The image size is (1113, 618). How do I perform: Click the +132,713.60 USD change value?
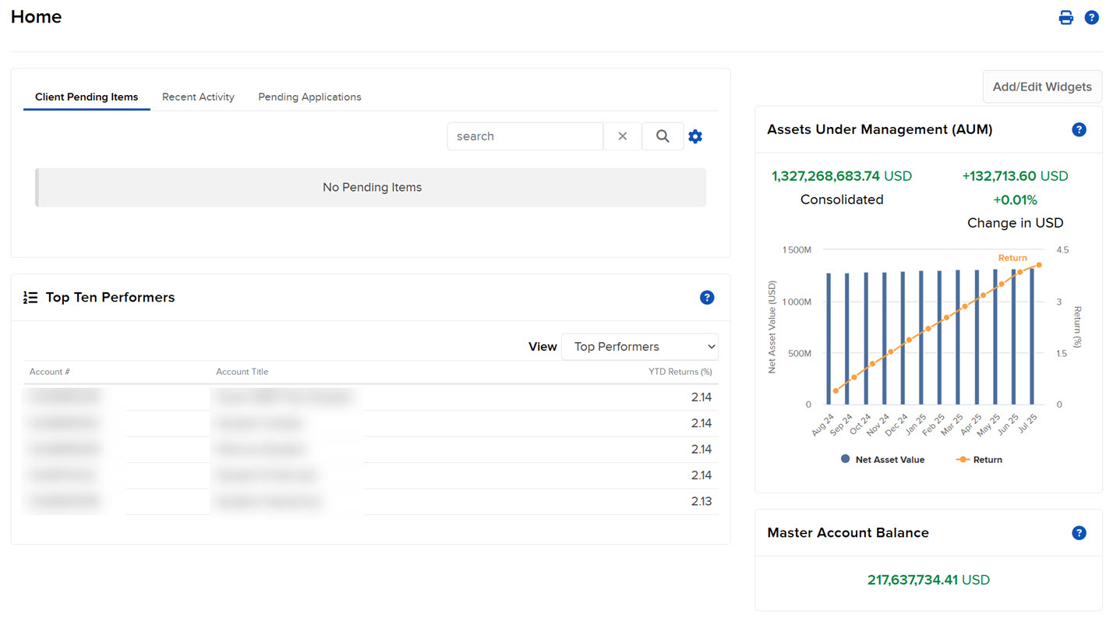tap(1015, 176)
